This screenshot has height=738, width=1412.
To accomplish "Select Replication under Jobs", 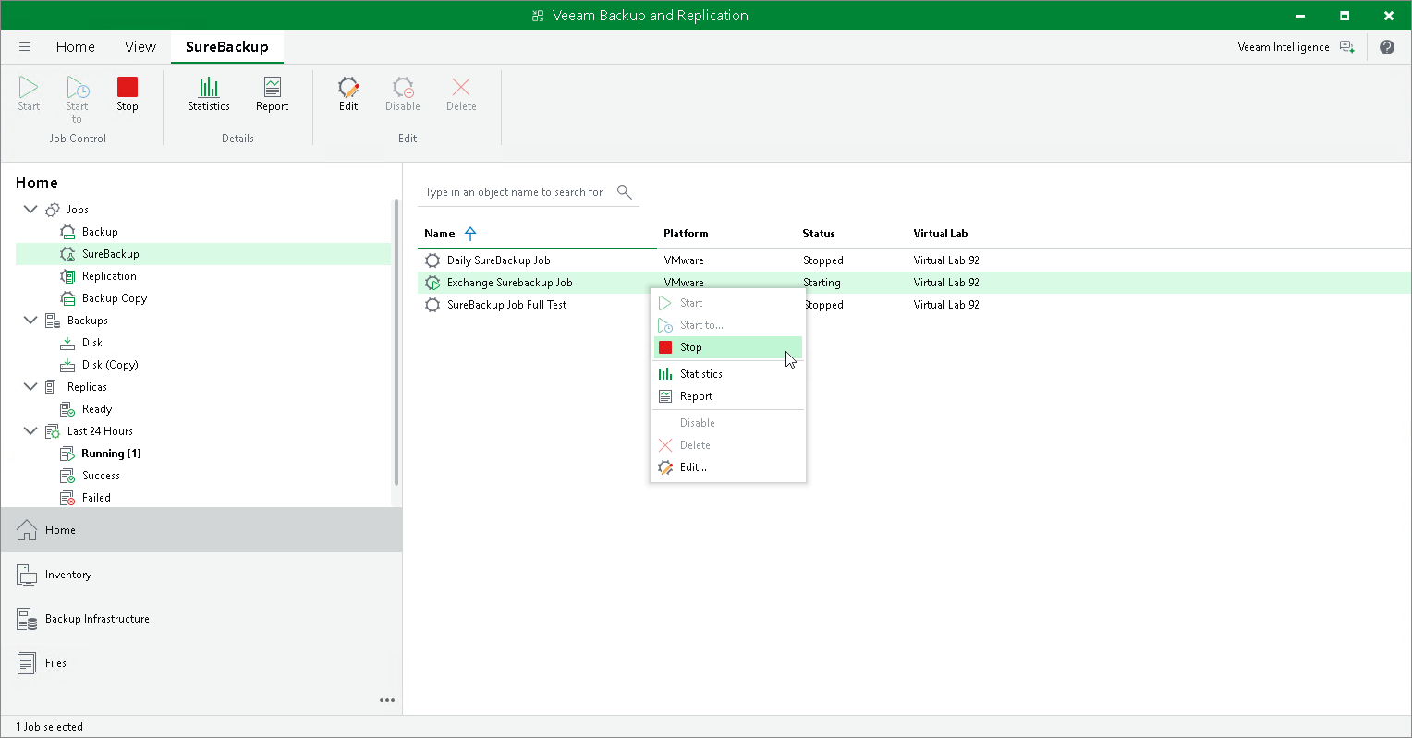I will tap(109, 276).
